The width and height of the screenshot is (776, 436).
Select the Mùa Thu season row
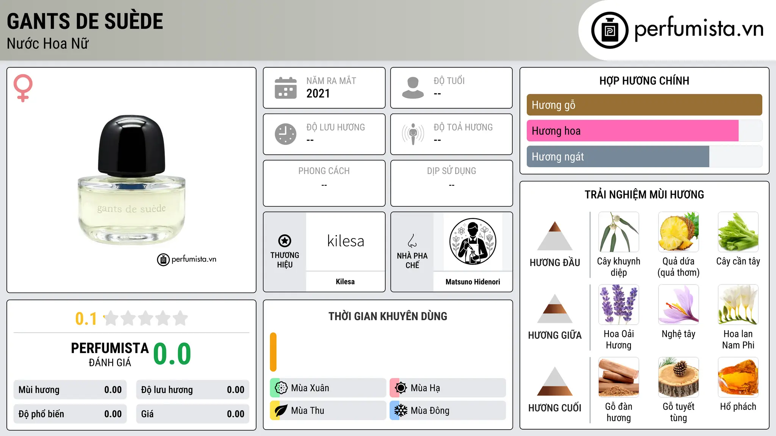328,411
